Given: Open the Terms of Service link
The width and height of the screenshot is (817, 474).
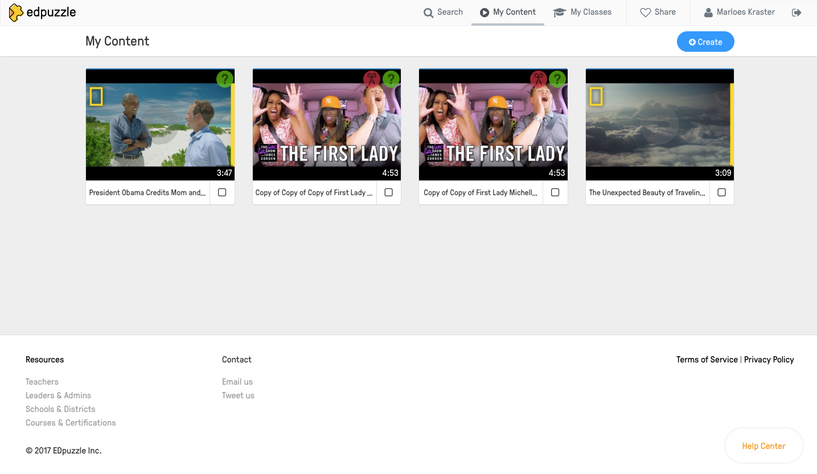Looking at the screenshot, I should pyautogui.click(x=707, y=360).
